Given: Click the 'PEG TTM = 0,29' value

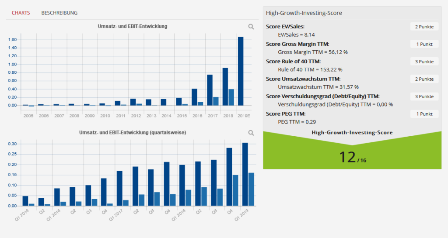Looking at the screenshot, I should [297, 122].
